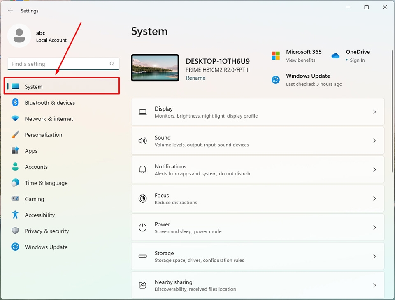
Task: Click the Personalization paintbrush icon
Action: [15, 135]
